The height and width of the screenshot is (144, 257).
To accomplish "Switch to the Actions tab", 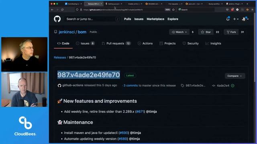I will (x=145, y=44).
